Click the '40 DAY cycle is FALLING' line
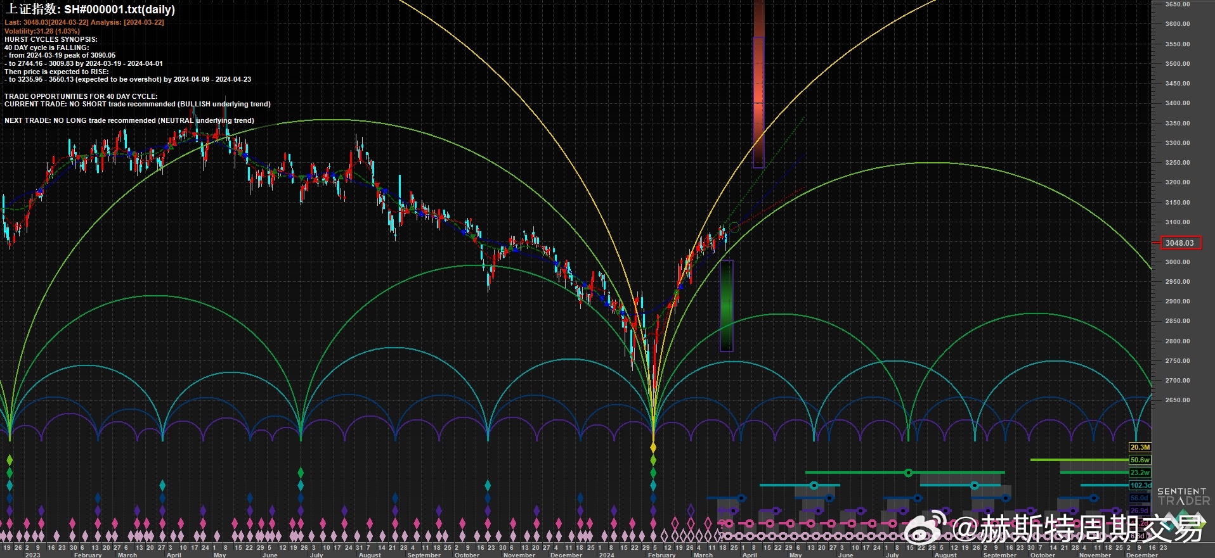Image resolution: width=1215 pixels, height=558 pixels. tap(47, 48)
